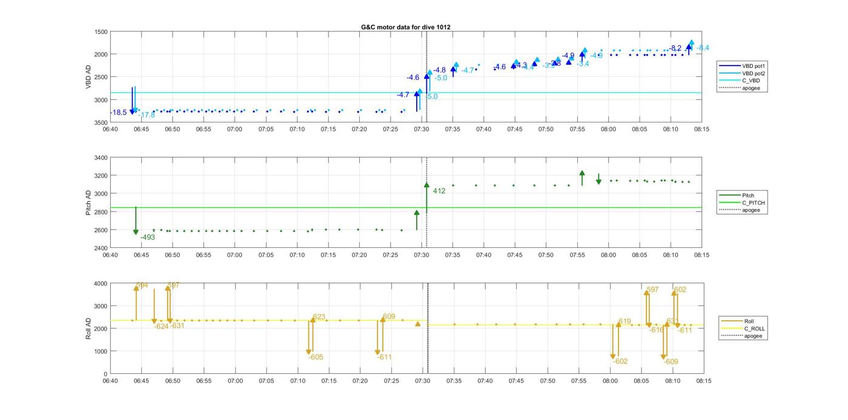Screen dimensions: 848x420
Task: Select the "623" roll data label
Action: 319,317
